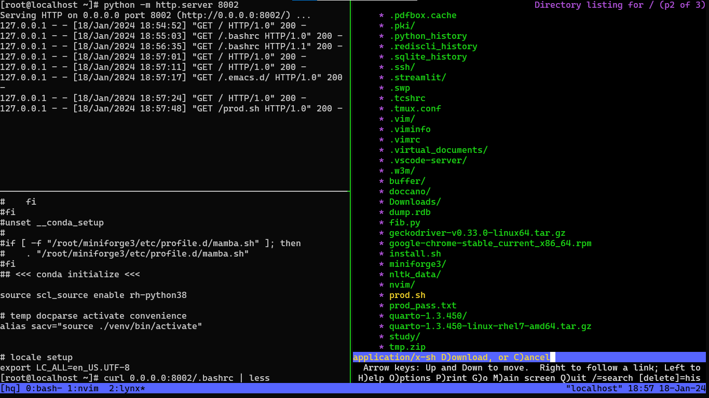Image resolution: width=709 pixels, height=398 pixels.
Task: Click the Serving HTTP on 0.0.0.0 line
Action: coord(156,16)
